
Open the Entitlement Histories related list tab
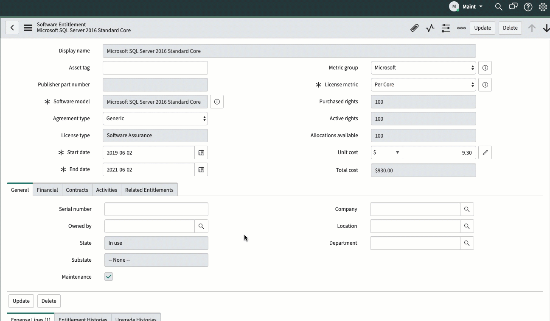[83, 317]
